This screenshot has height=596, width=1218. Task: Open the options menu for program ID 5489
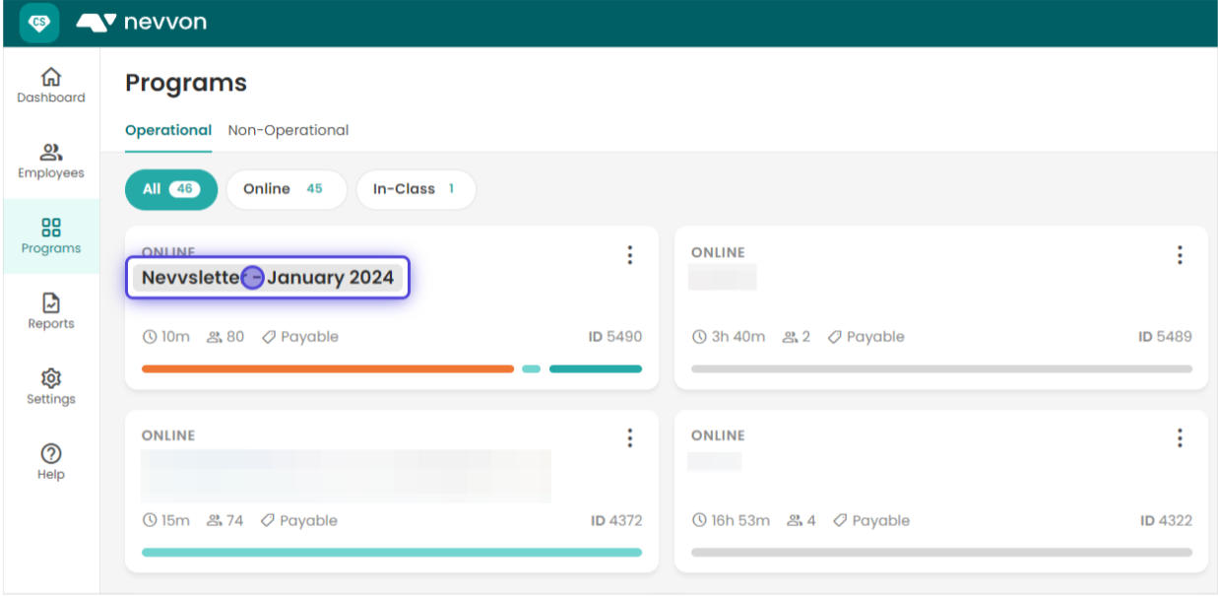click(1179, 255)
